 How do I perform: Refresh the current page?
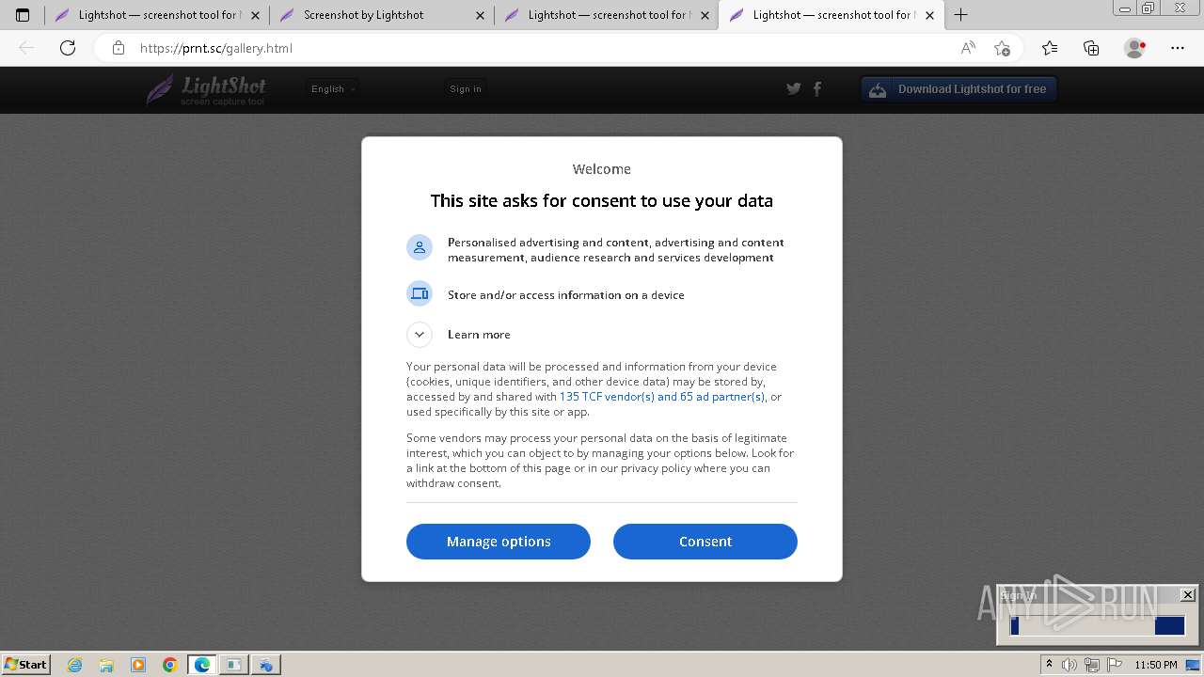68,48
